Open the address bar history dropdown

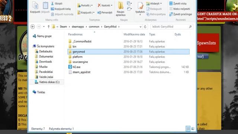point(141,27)
